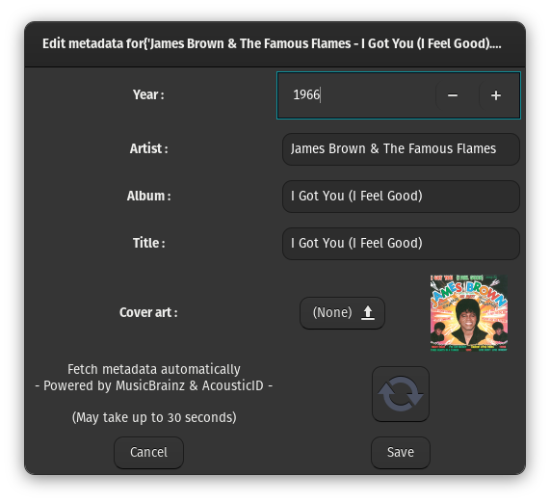This screenshot has height=502, width=550.
Task: Decrease the year with the minus button
Action: click(453, 95)
